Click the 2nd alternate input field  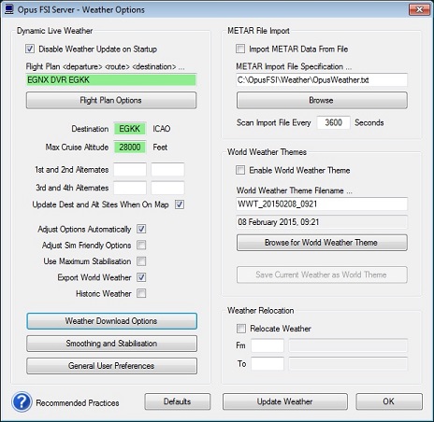tap(167, 170)
